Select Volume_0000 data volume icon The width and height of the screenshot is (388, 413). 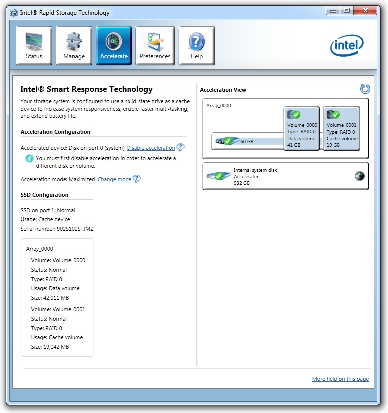coord(294,114)
